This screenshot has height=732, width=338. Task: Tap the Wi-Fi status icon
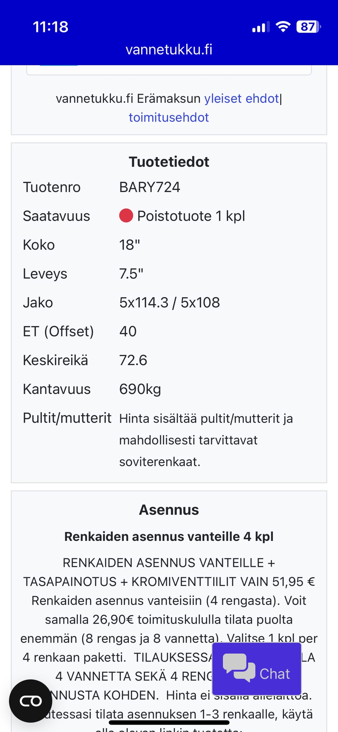click(x=283, y=27)
